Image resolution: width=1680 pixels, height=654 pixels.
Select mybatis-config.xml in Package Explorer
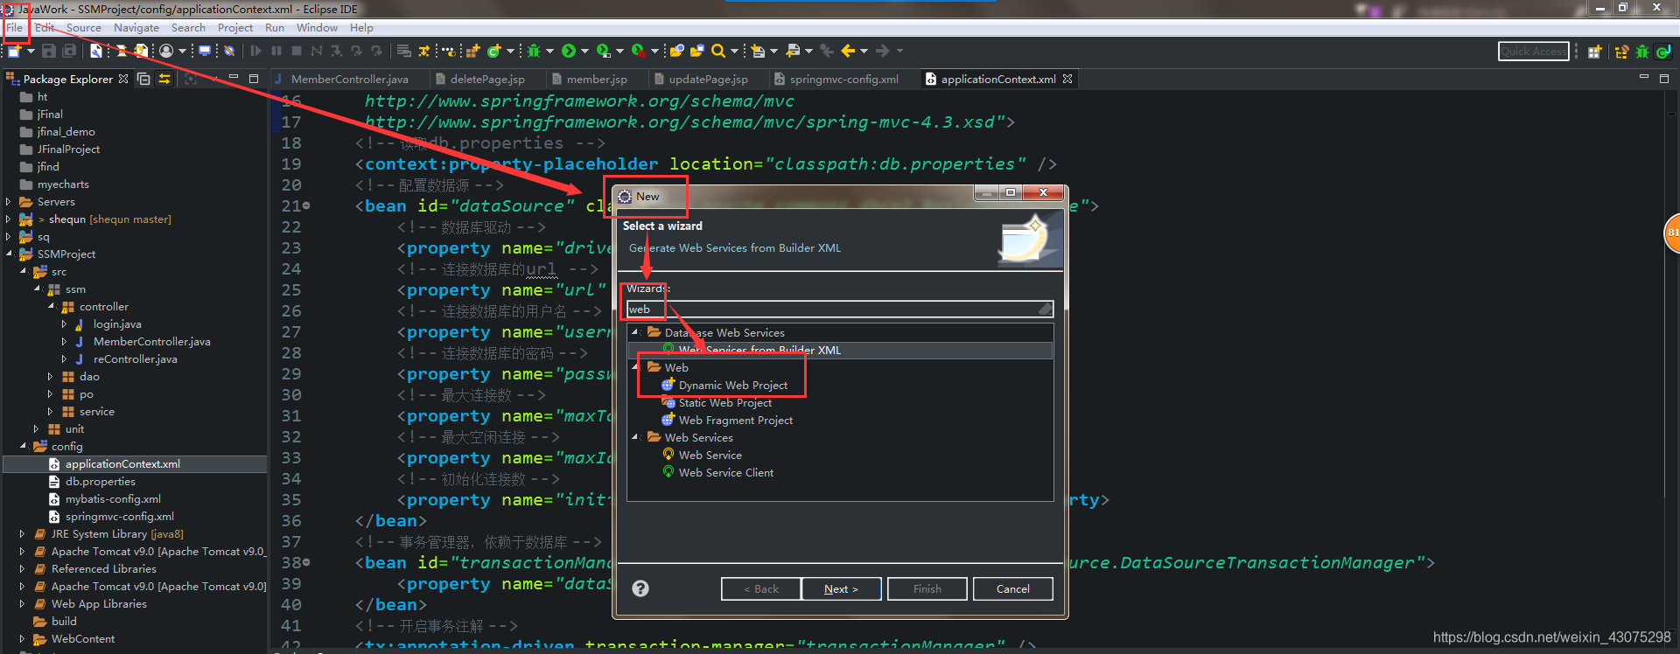(x=113, y=498)
